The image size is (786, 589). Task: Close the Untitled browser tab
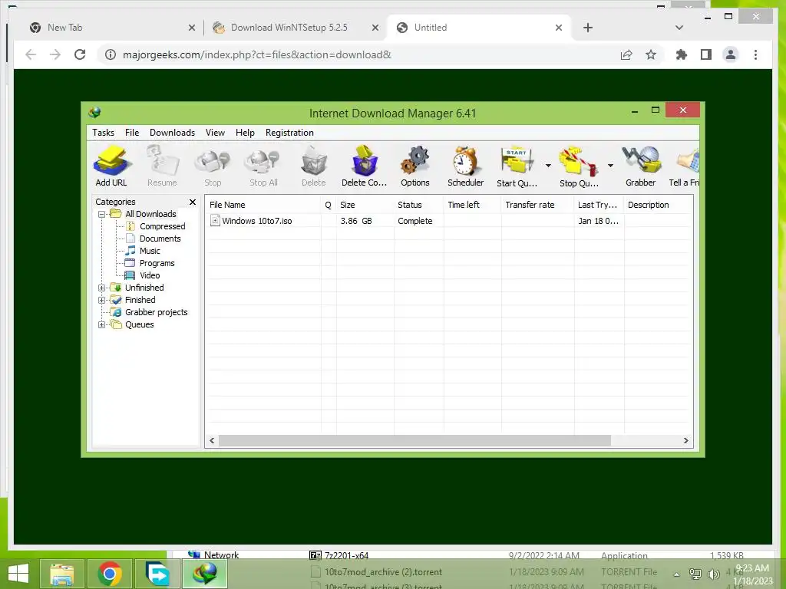point(559,28)
